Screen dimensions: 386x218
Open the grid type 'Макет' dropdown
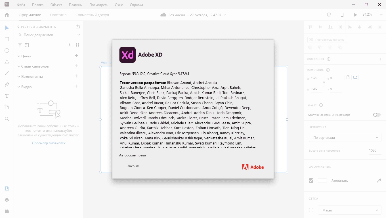[x=349, y=210]
